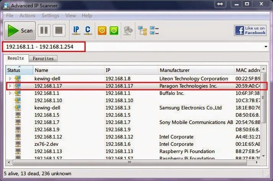Click the green power (wake) icon
Viewport: 273px width, 181px height.
(x=114, y=31)
